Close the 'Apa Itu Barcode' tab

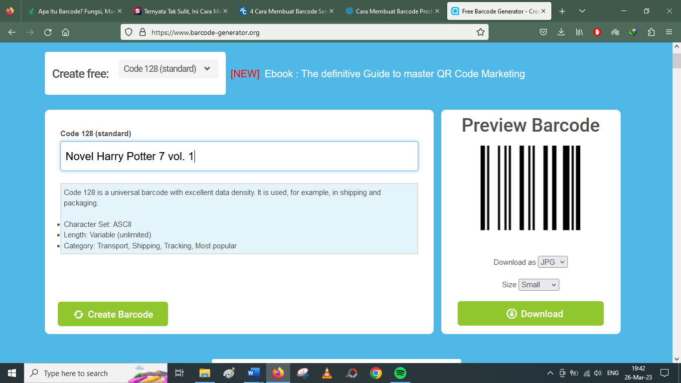[120, 11]
